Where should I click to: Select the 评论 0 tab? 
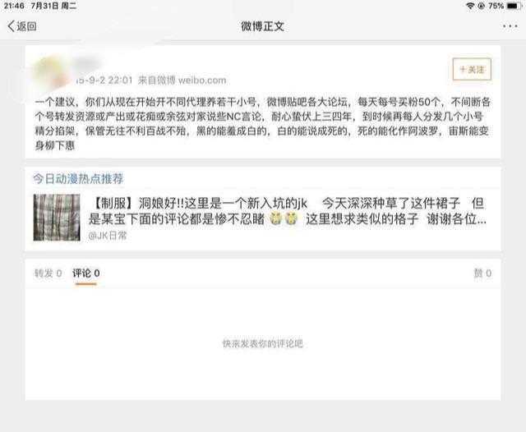click(x=85, y=273)
